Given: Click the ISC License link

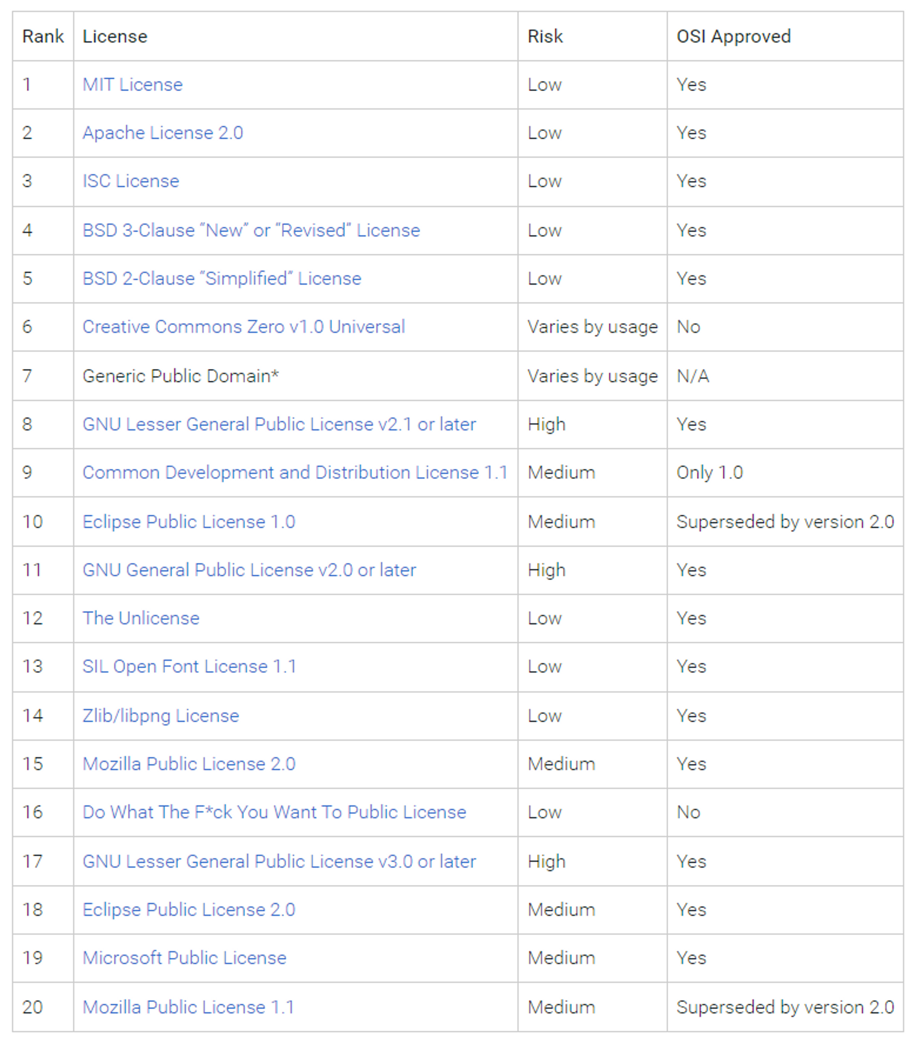Looking at the screenshot, I should [x=131, y=181].
